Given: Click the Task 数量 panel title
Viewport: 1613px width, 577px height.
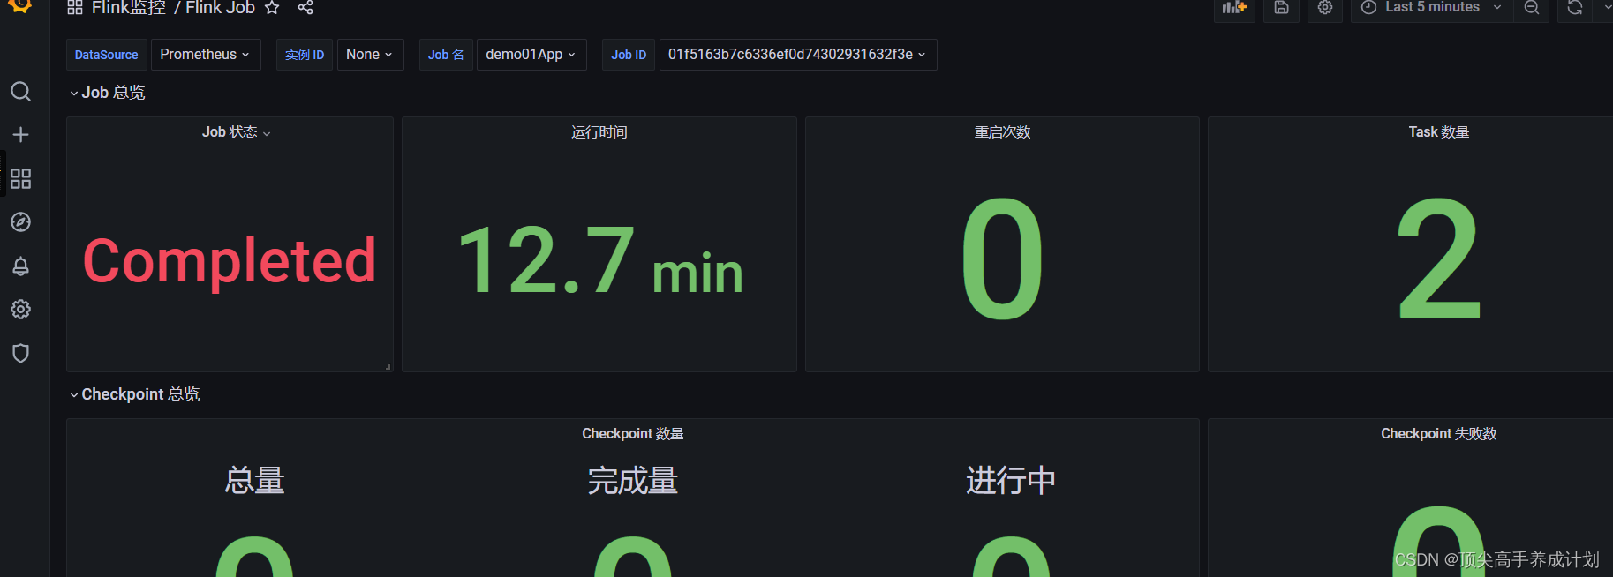Looking at the screenshot, I should click(x=1439, y=132).
